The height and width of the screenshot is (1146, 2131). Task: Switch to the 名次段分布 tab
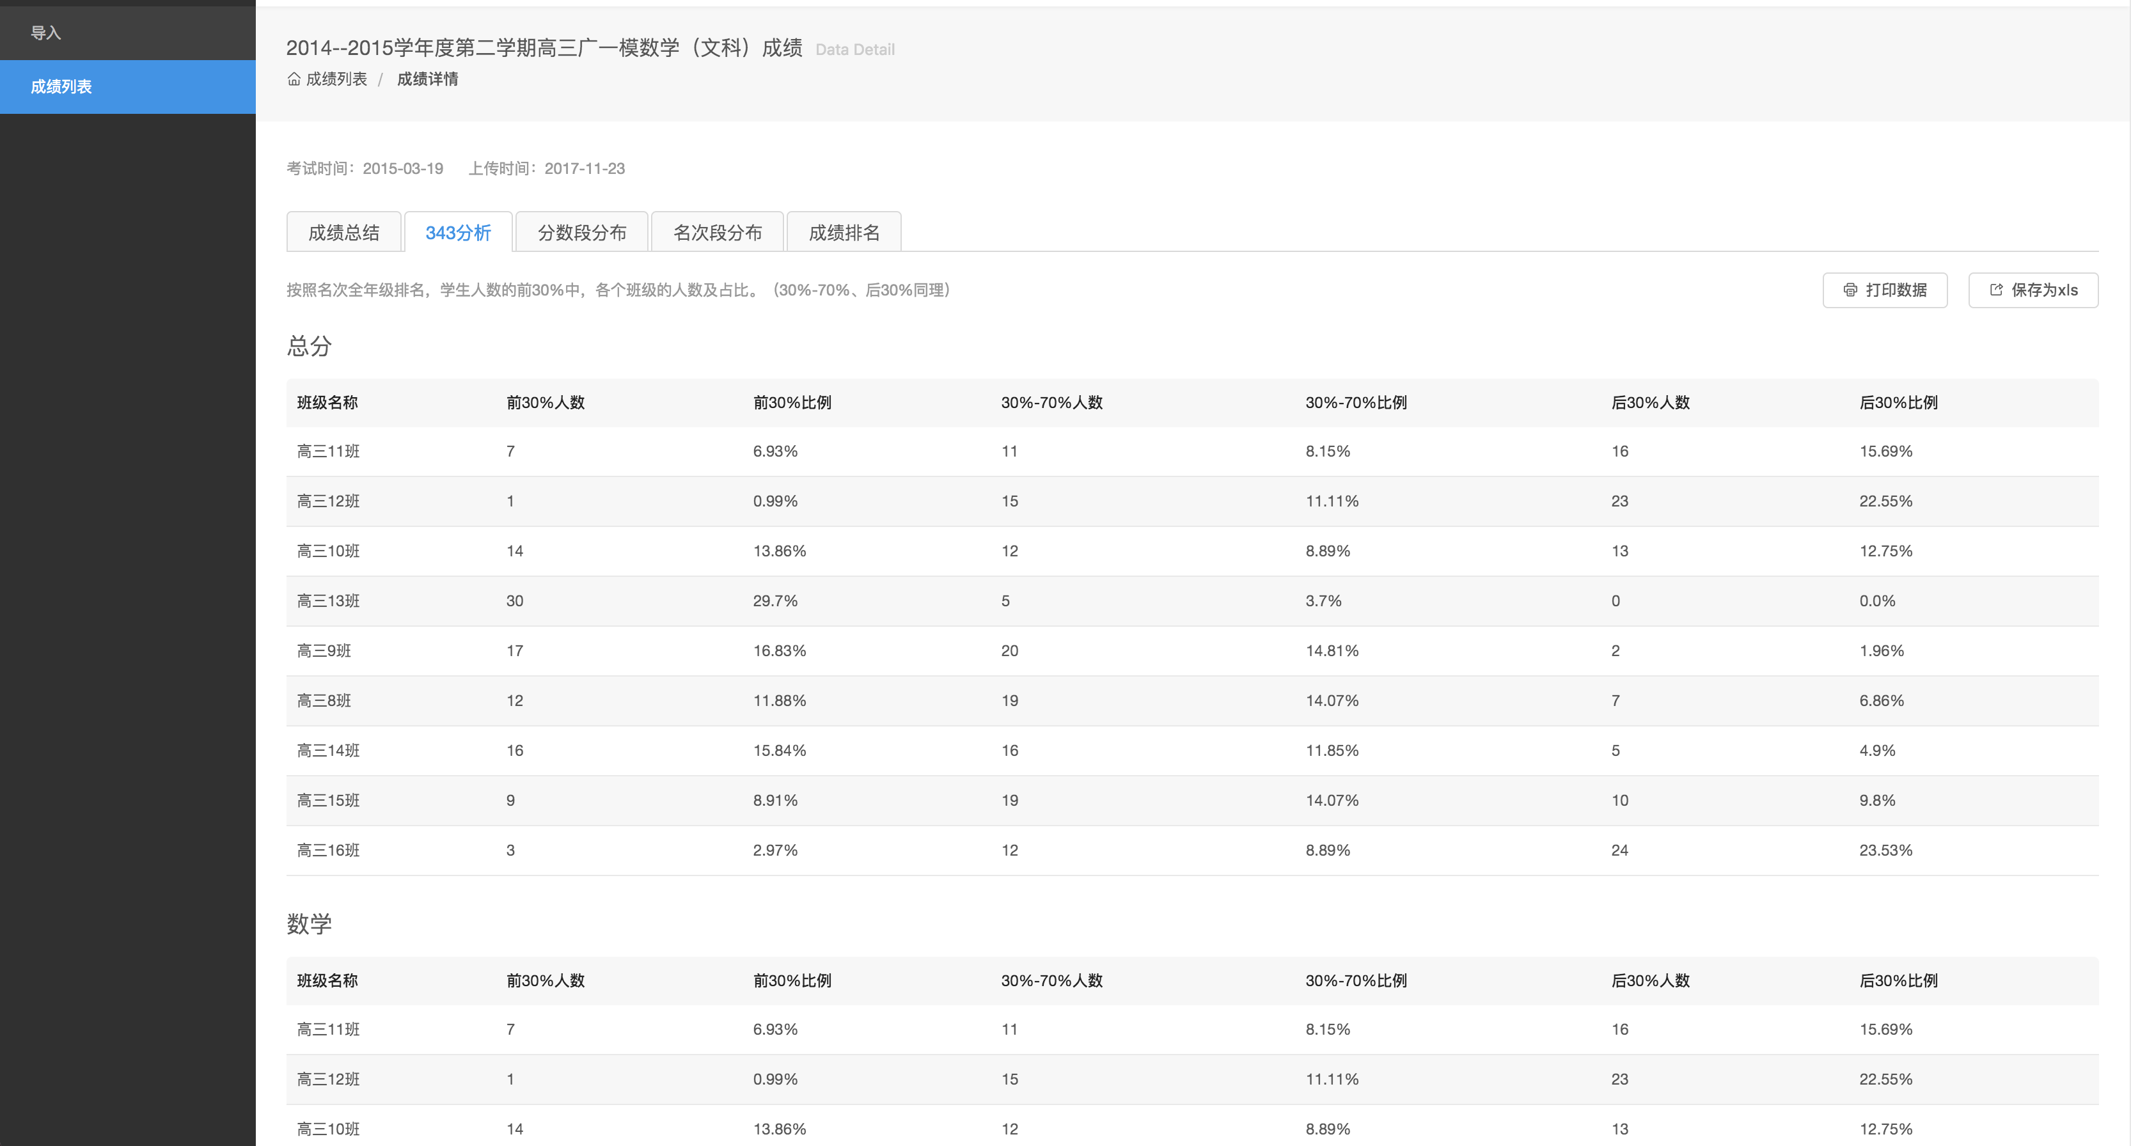[717, 233]
